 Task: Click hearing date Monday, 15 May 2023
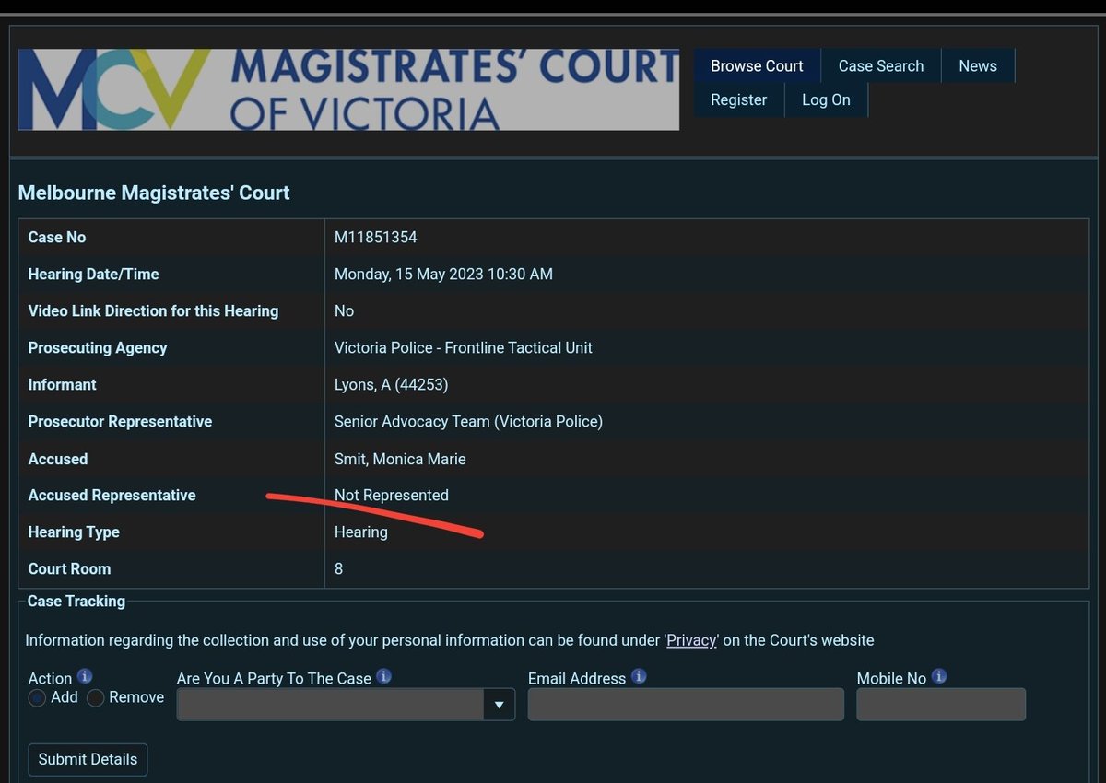click(x=443, y=274)
